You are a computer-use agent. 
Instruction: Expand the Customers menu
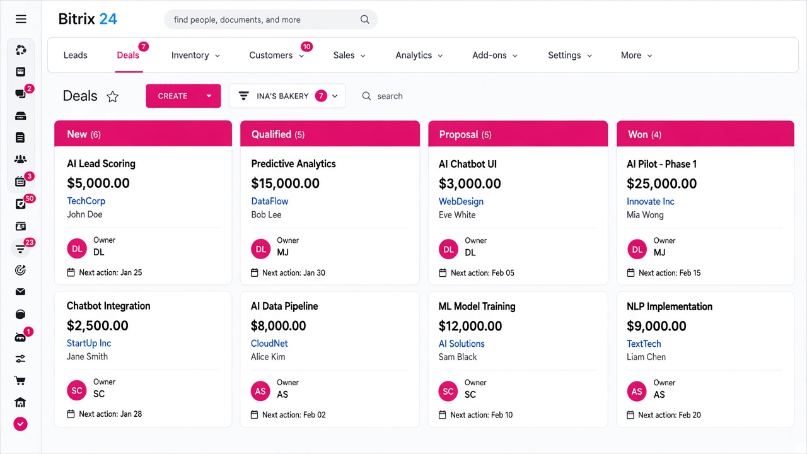[277, 55]
